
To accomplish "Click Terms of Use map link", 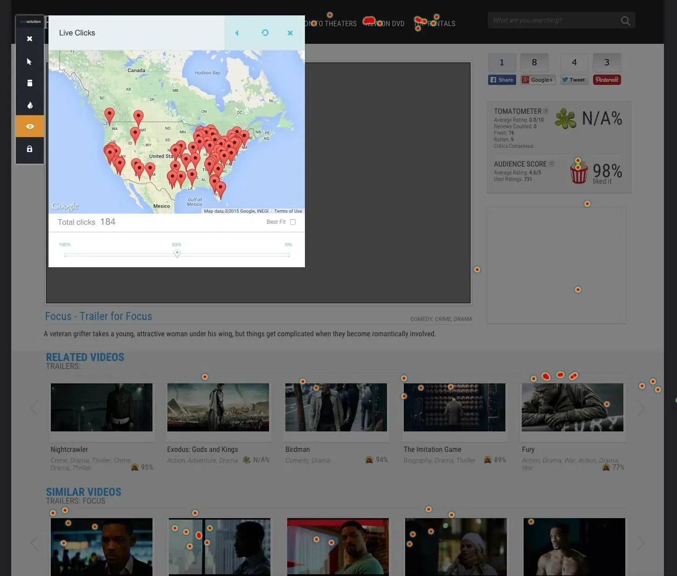I will 288,211.
